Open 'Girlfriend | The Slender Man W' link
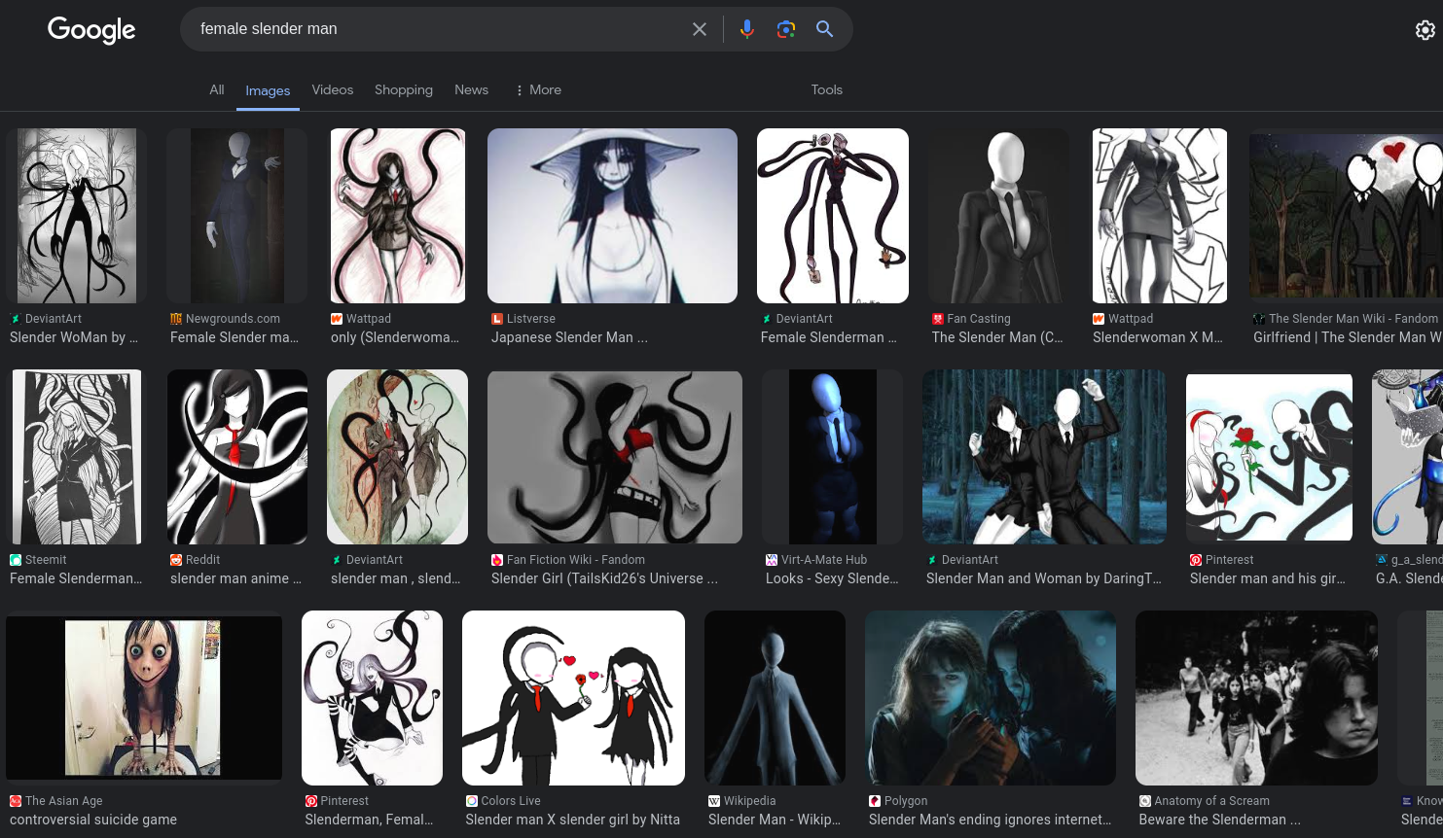The image size is (1443, 838). [1348, 337]
